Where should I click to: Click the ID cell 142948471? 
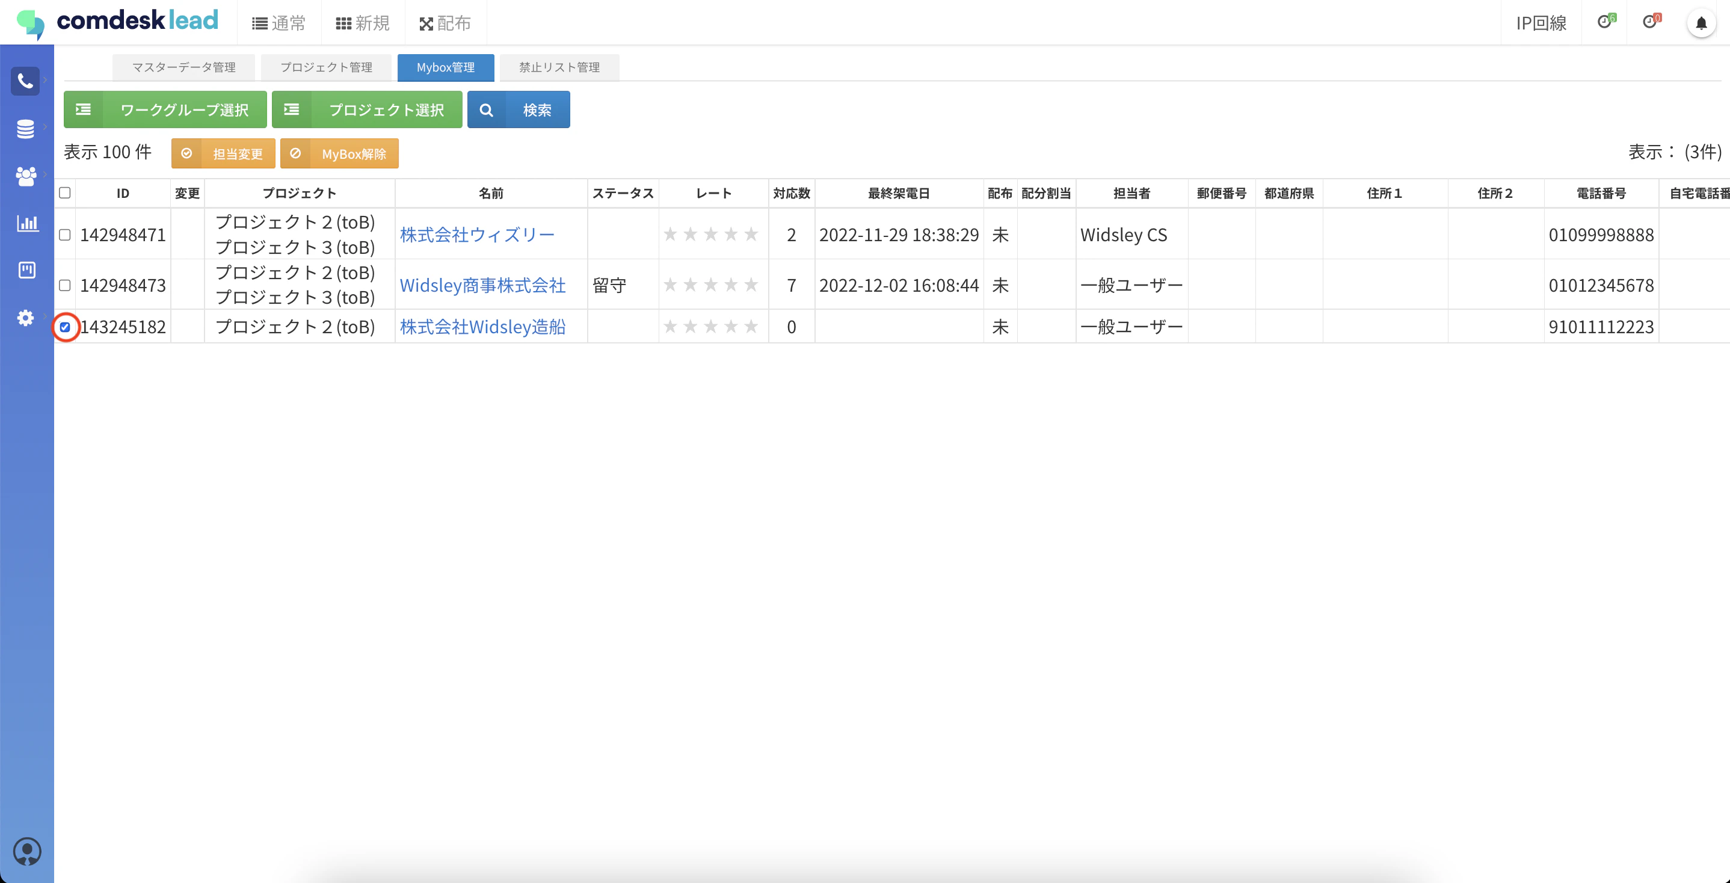point(123,235)
